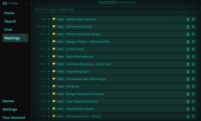201x121 pixels.
Task: Switch to the Chat section
Action: click(8, 30)
